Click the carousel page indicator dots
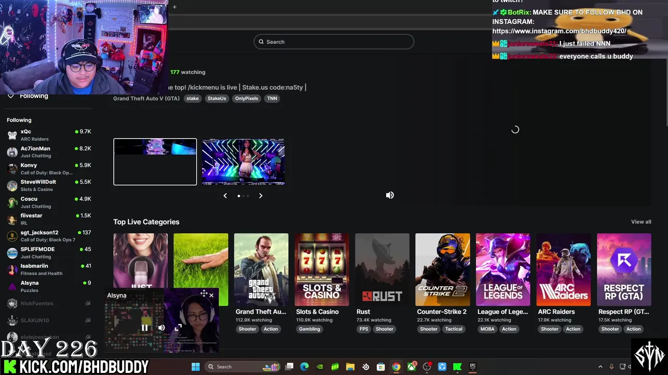668x375 pixels. coord(243,196)
